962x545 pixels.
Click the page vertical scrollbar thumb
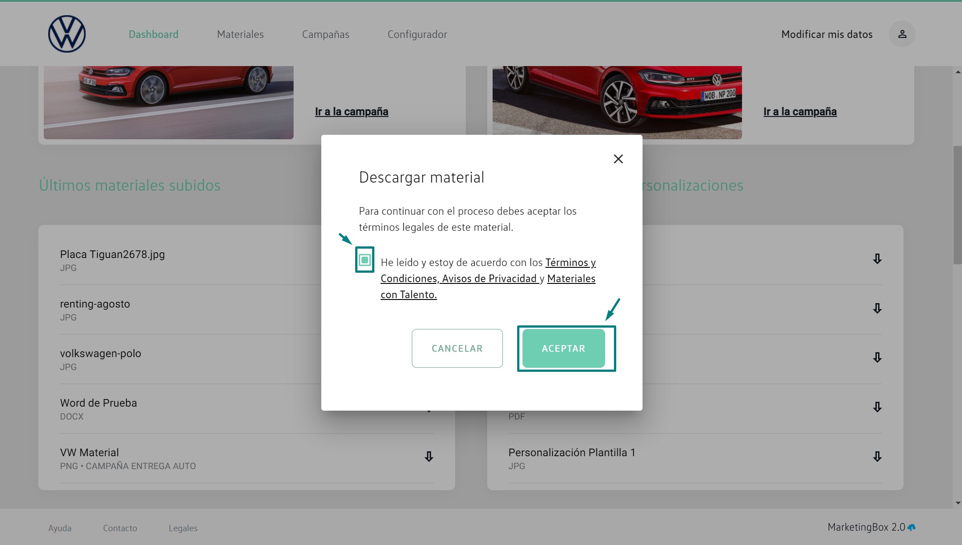(x=957, y=205)
